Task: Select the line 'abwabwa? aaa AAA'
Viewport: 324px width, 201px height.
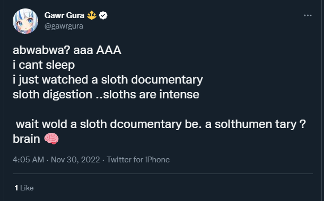Action: [67, 50]
